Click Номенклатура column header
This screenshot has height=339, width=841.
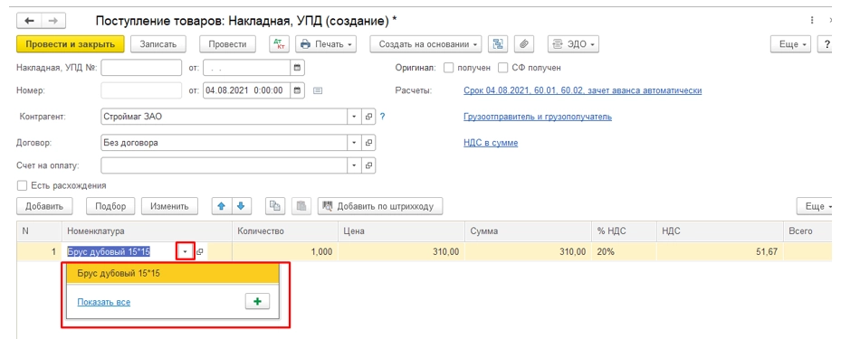click(x=147, y=231)
